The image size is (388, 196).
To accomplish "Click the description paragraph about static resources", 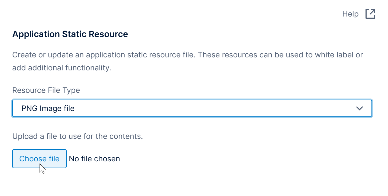I will click(x=187, y=55).
